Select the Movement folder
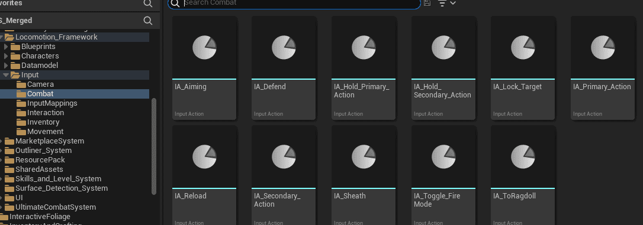643x225 pixels. pos(75,131)
